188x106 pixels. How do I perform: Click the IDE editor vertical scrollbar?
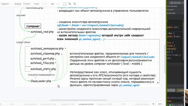coord(183,41)
